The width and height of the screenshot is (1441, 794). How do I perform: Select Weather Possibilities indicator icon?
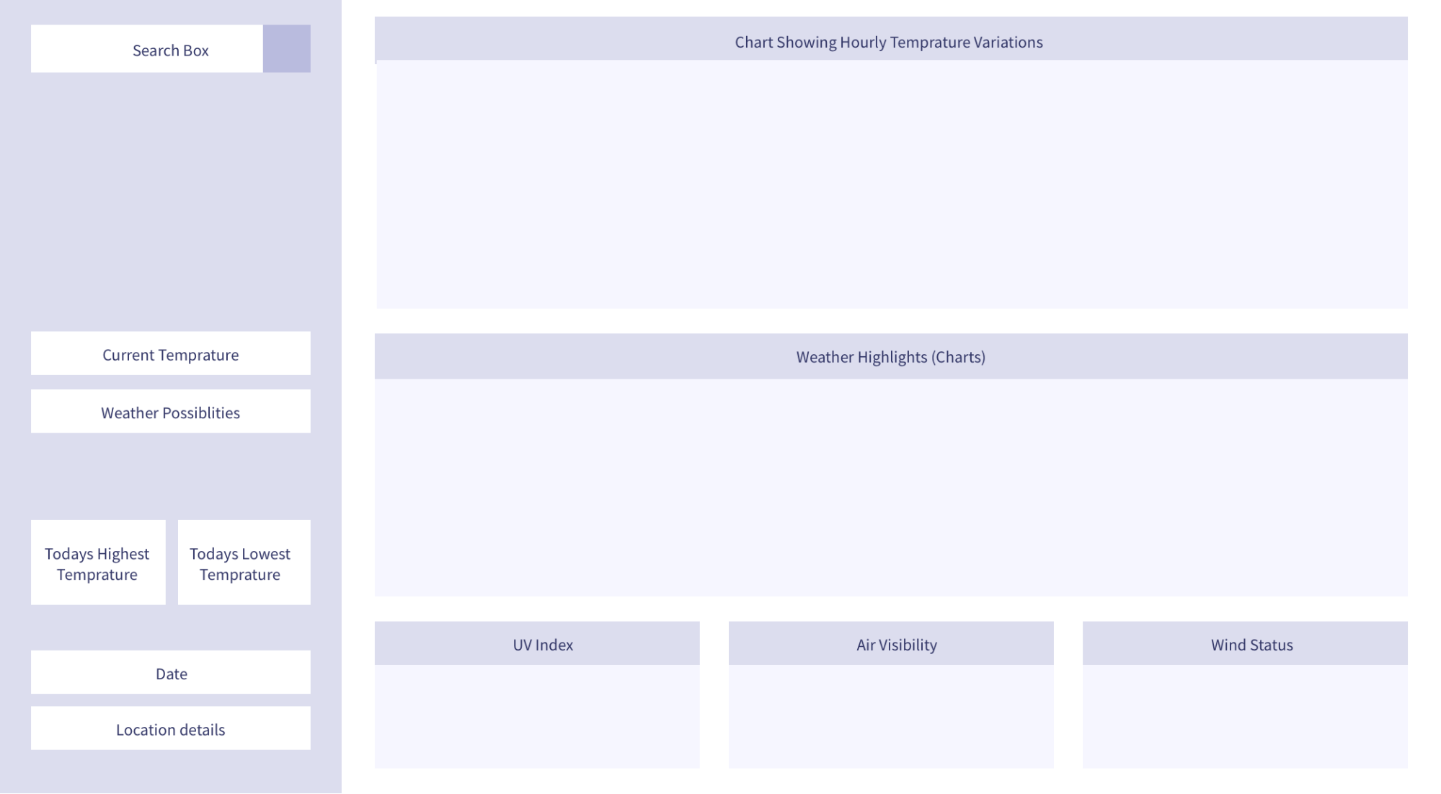(x=170, y=412)
